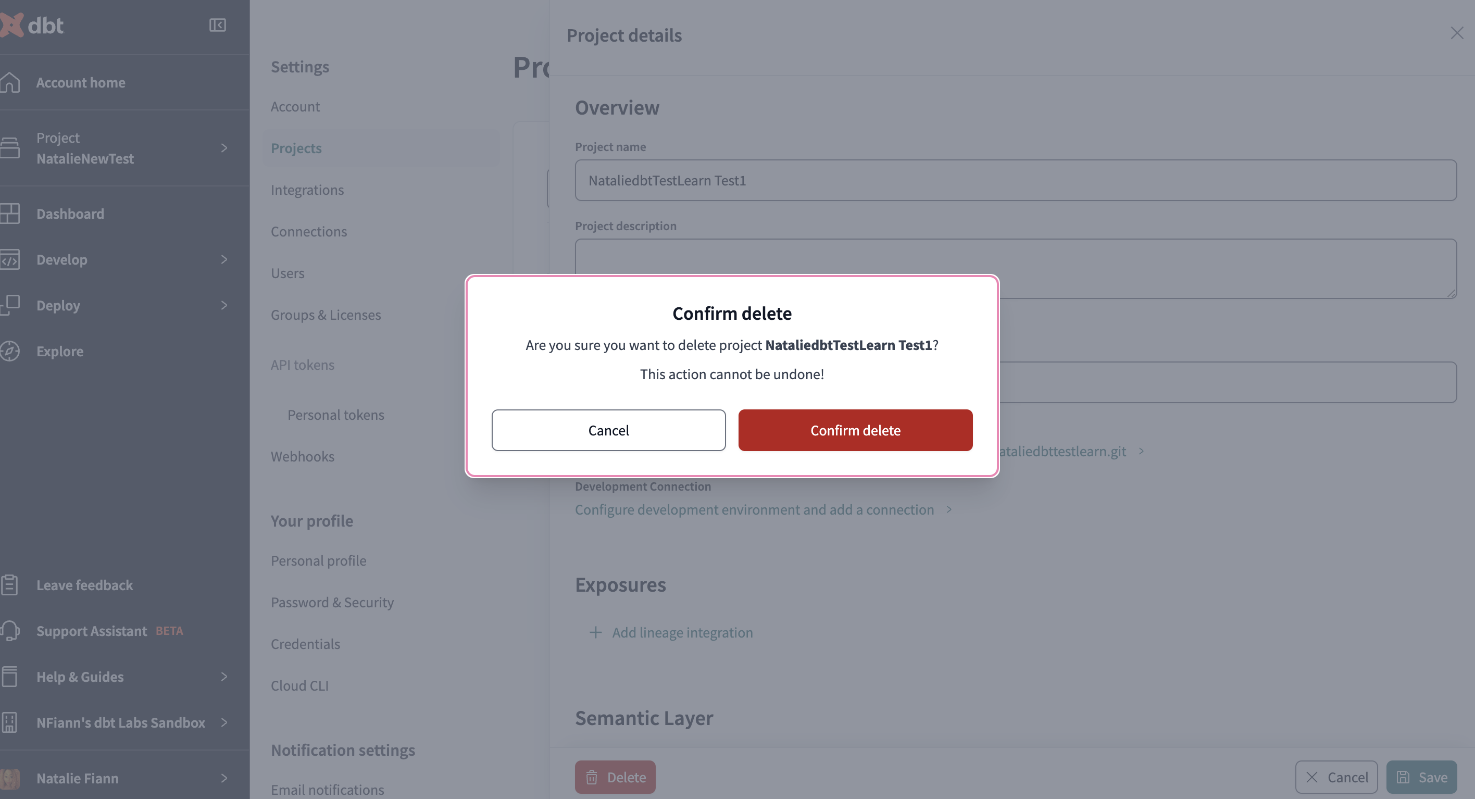This screenshot has width=1475, height=799.
Task: Open the Integrations settings section
Action: pos(307,190)
